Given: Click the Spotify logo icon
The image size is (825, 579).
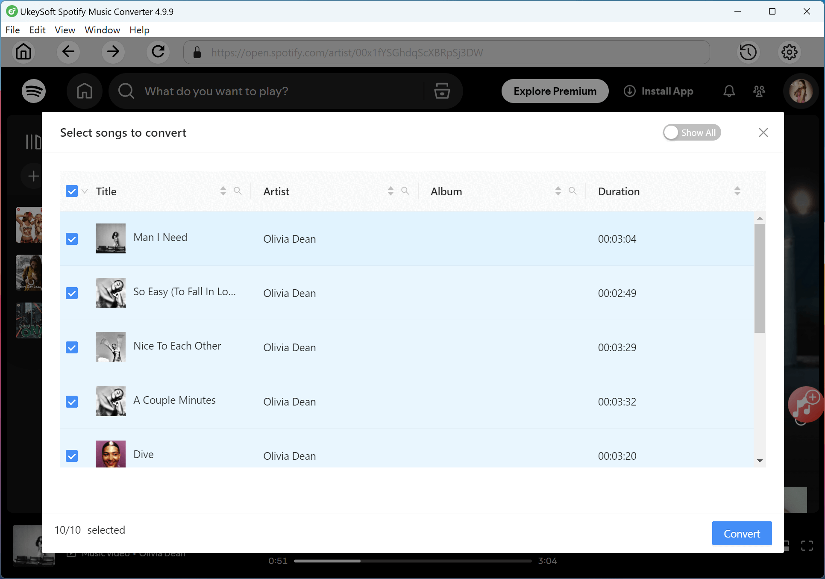Looking at the screenshot, I should [33, 91].
